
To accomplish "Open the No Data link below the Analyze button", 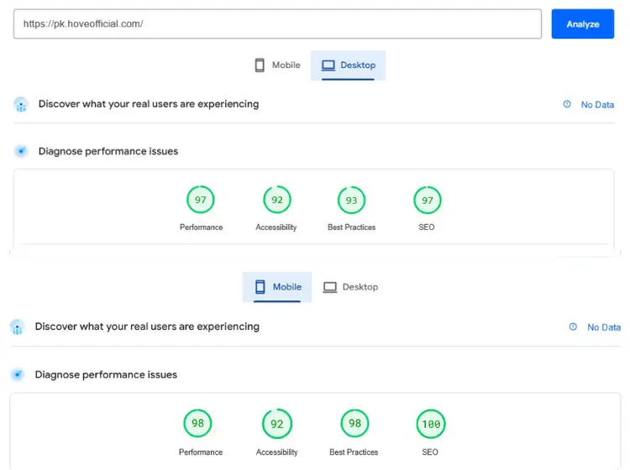I will [597, 105].
